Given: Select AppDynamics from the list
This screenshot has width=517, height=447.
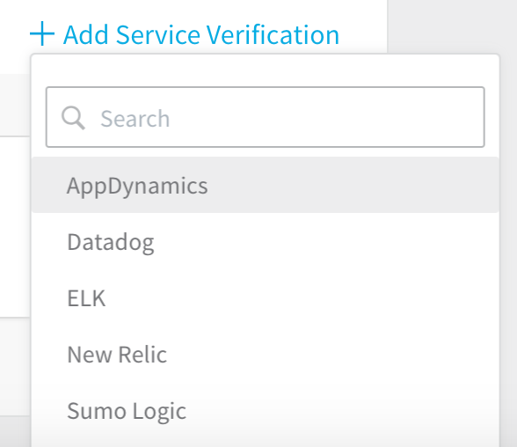Looking at the screenshot, I should [266, 185].
